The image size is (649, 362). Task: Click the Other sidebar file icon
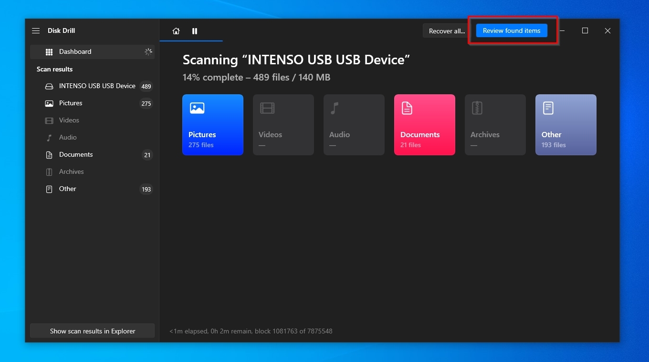(49, 189)
